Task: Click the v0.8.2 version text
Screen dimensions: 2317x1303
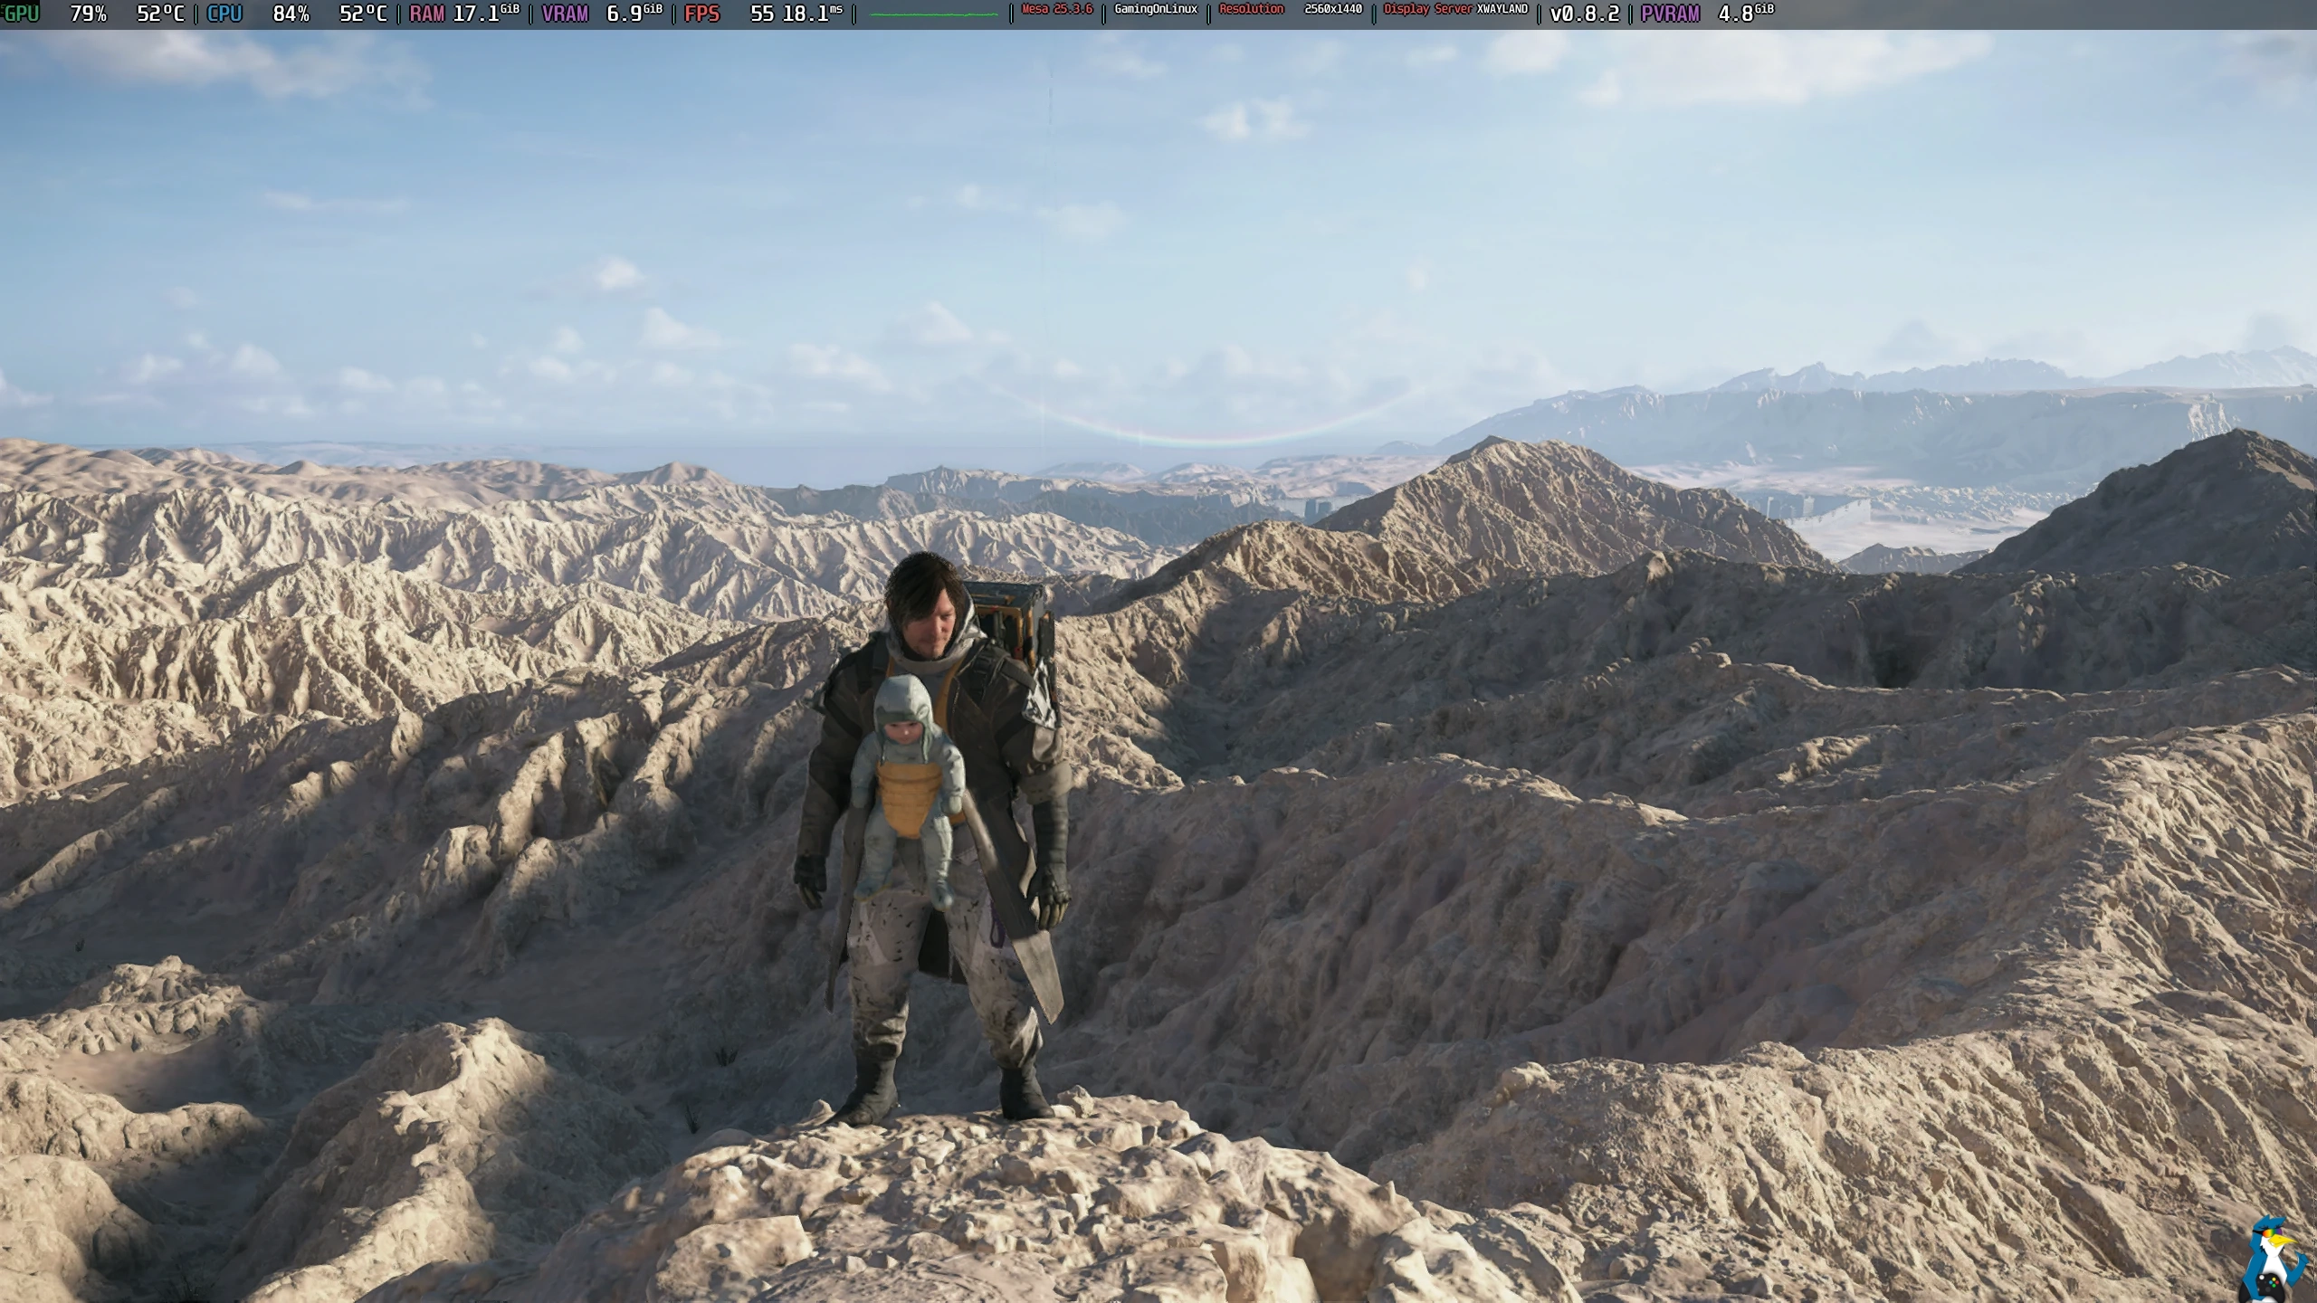Action: (x=1584, y=14)
